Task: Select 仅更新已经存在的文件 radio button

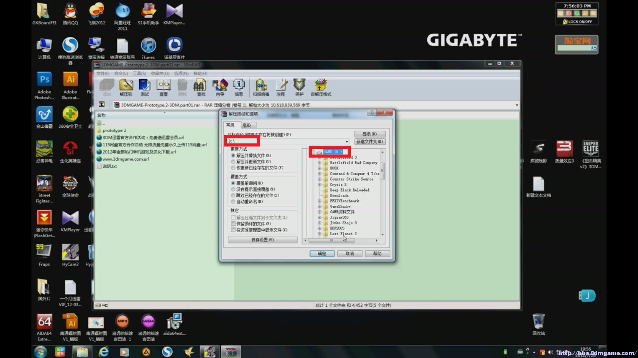Action: coord(233,168)
